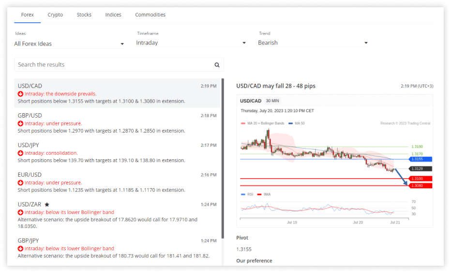This screenshot has height=273, width=451.
Task: Expand the Timeframe Intraday dropdown
Action: tap(191, 43)
